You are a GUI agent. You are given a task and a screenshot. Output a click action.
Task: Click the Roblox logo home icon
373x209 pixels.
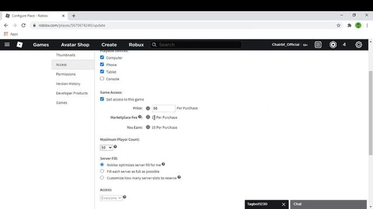[x=19, y=45]
